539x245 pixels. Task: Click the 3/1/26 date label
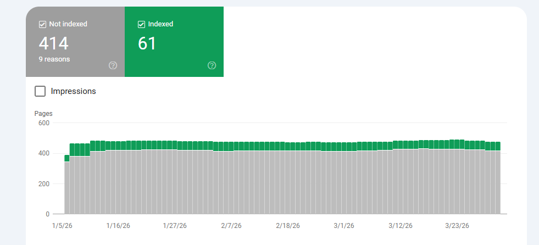343,226
